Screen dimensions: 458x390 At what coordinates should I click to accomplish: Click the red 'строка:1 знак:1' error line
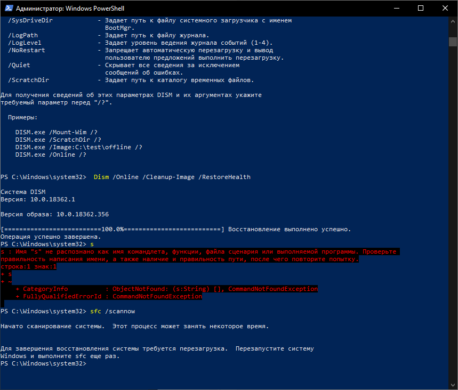tap(29, 266)
